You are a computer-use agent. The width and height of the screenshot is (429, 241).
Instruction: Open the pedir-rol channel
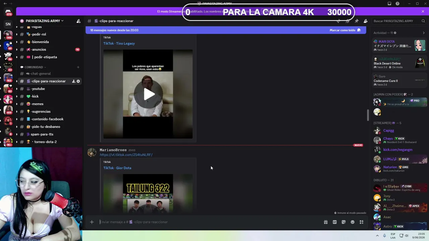pyautogui.click(x=50, y=34)
